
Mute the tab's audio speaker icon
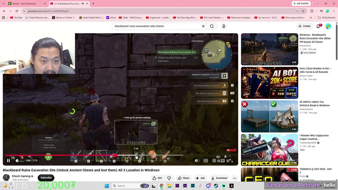pyautogui.click(x=83, y=4)
